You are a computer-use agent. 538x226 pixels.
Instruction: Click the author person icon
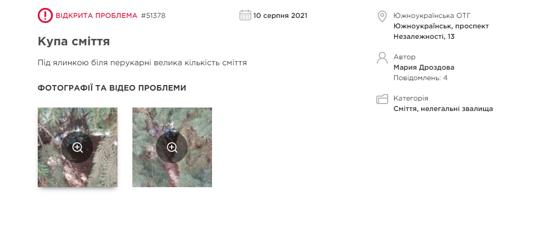[382, 58]
